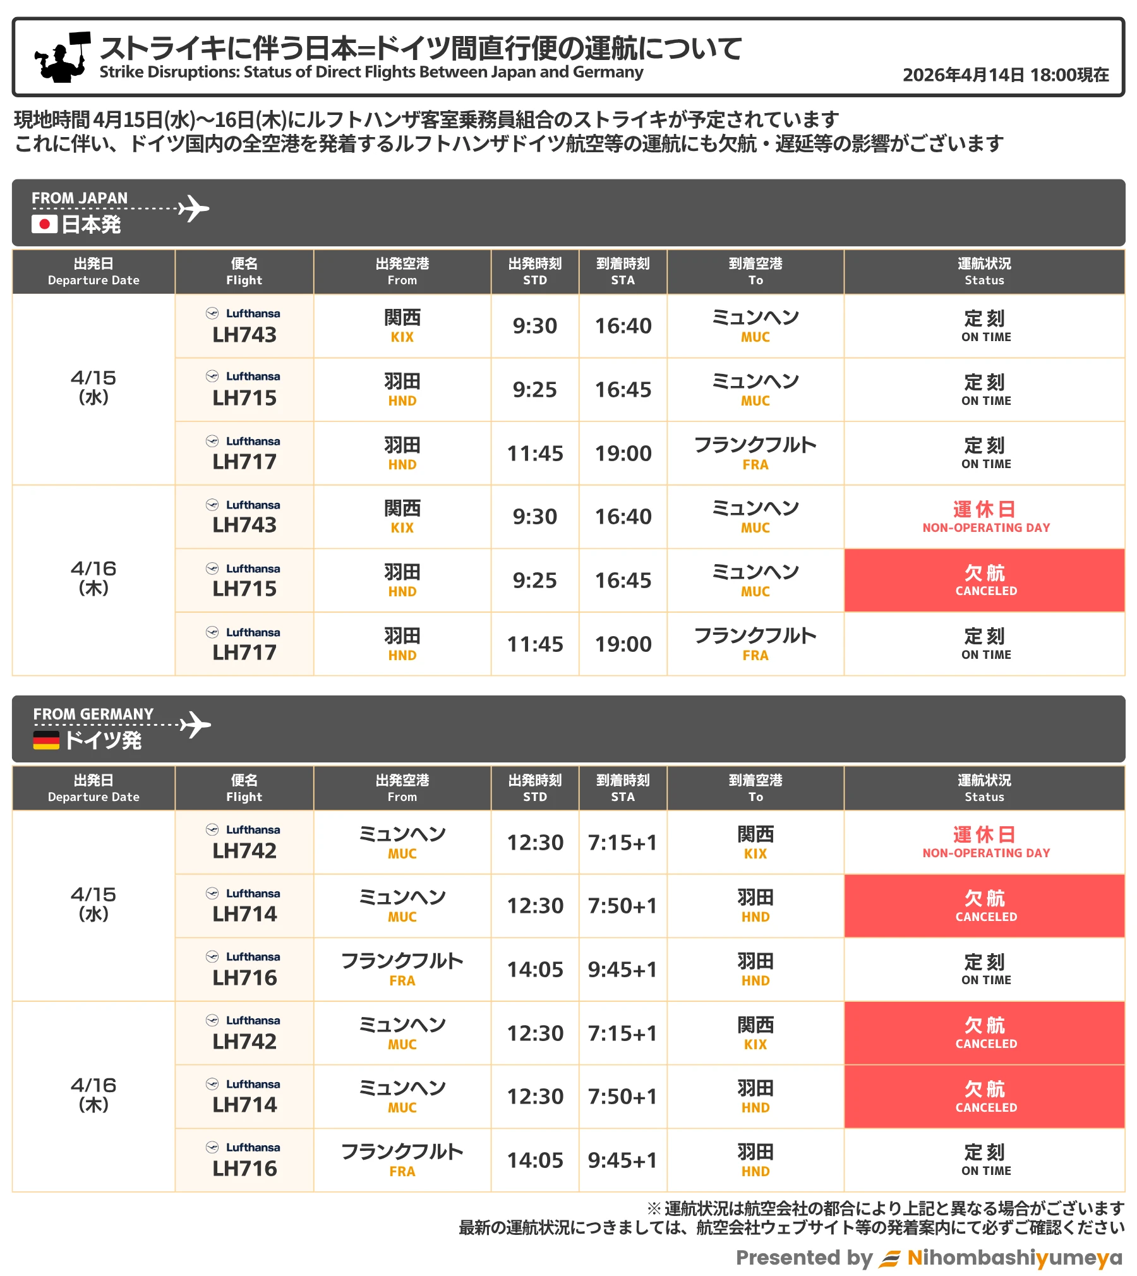Click the 2026年4月14日 18:00現在 timestamp
Image resolution: width=1137 pixels, height=1276 pixels.
click(1005, 75)
